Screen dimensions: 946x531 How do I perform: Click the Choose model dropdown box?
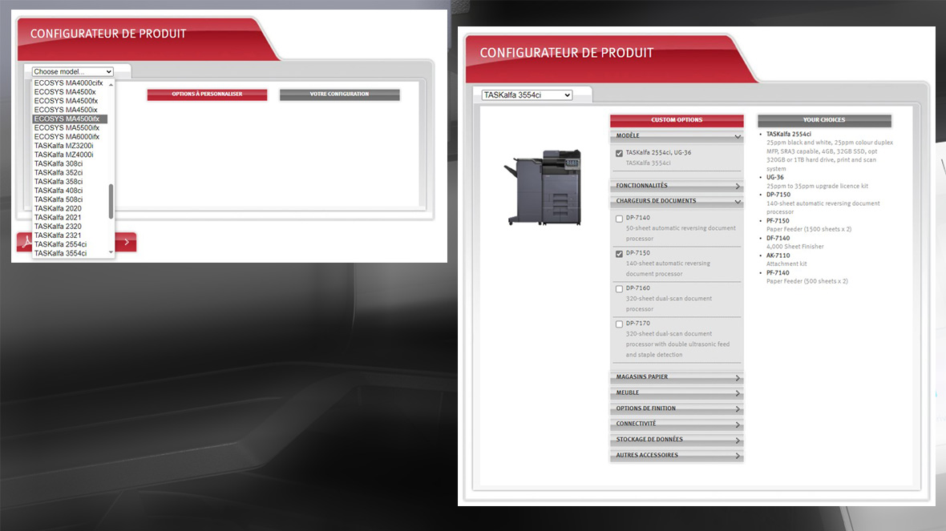pyautogui.click(x=72, y=72)
